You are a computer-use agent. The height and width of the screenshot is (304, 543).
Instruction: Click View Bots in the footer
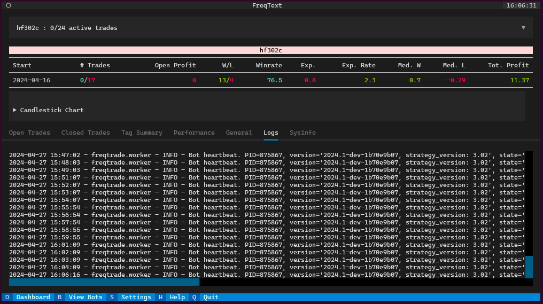tap(86, 297)
